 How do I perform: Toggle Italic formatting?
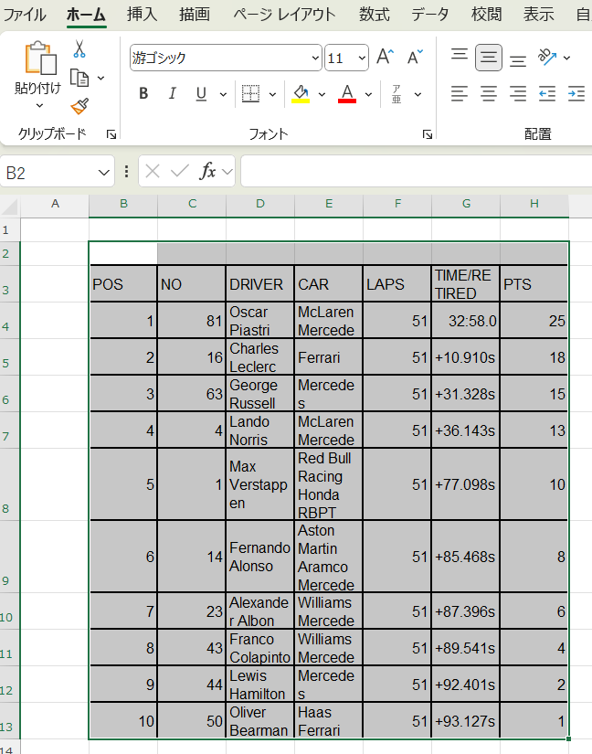coord(172,94)
